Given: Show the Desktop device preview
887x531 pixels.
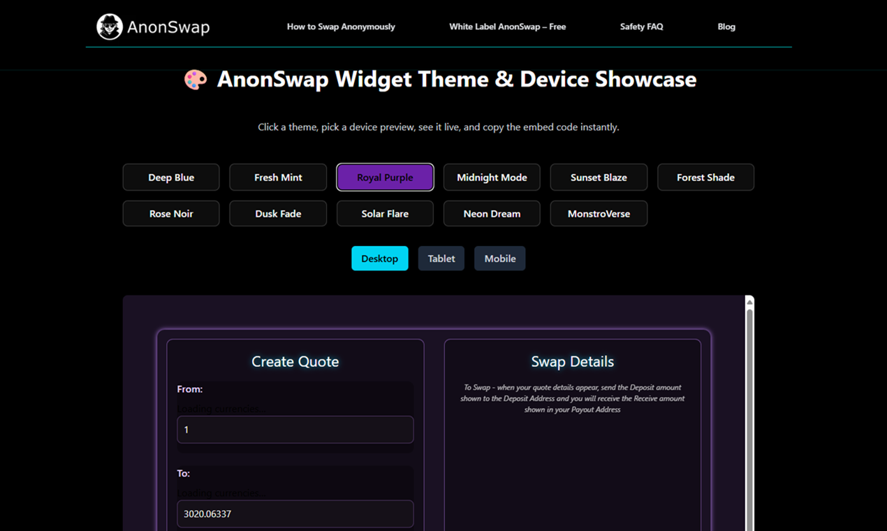Looking at the screenshot, I should coord(380,259).
